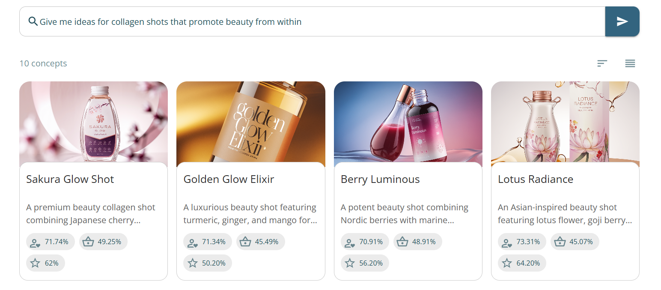Click the magnifier search icon
The height and width of the screenshot is (290, 661).
pyautogui.click(x=33, y=21)
